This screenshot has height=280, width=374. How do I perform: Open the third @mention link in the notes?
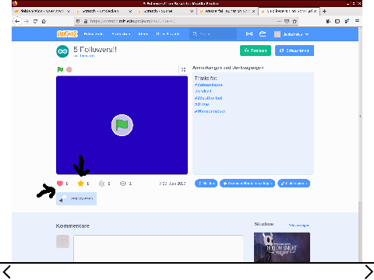coord(208,98)
